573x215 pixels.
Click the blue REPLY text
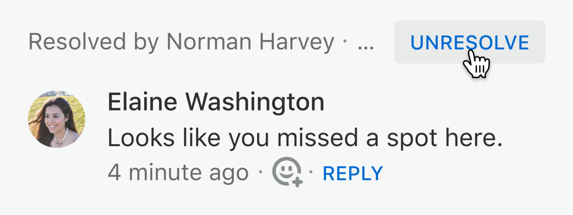[353, 174]
